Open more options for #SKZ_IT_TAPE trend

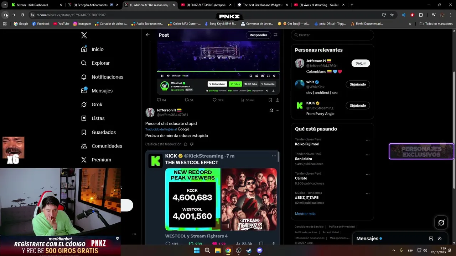tap(368, 194)
